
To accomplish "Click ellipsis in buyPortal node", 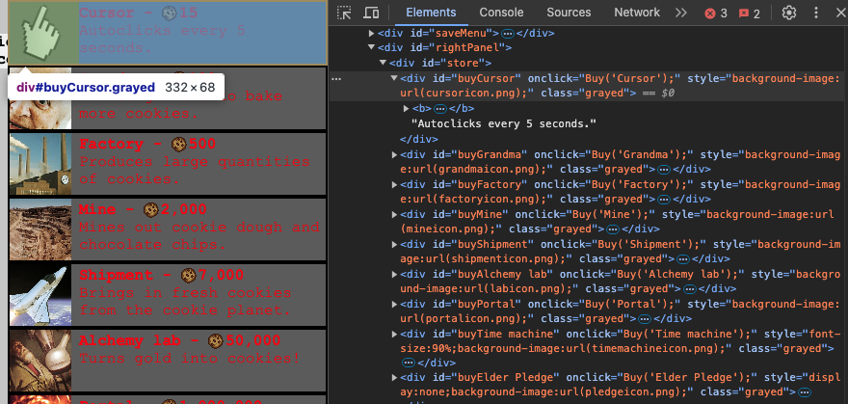I will tap(644, 318).
